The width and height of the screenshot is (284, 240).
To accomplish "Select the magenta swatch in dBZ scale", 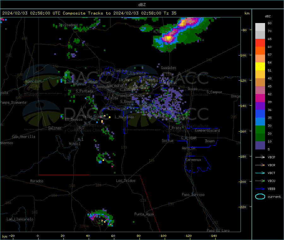I will tap(260, 98).
